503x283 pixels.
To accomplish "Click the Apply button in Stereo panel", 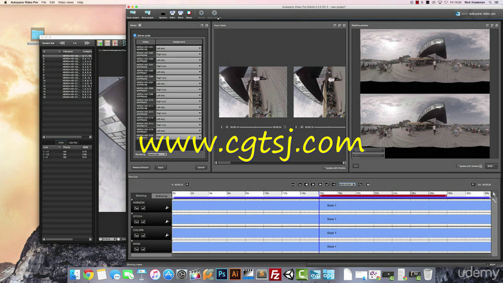I will [161, 167].
